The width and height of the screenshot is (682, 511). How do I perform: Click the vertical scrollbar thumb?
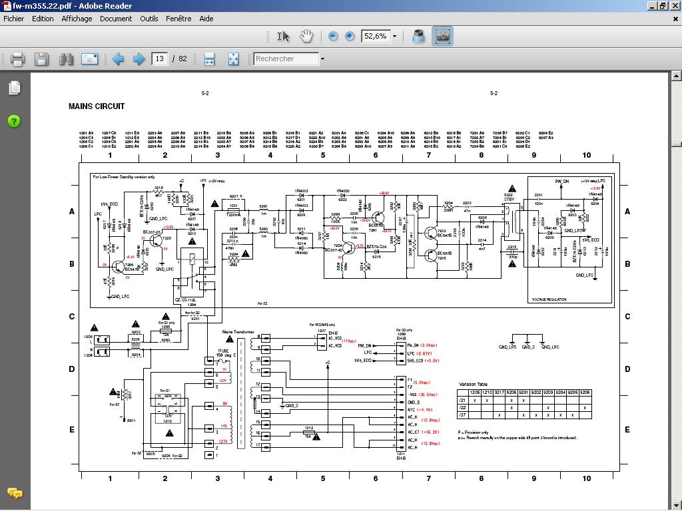[x=677, y=144]
